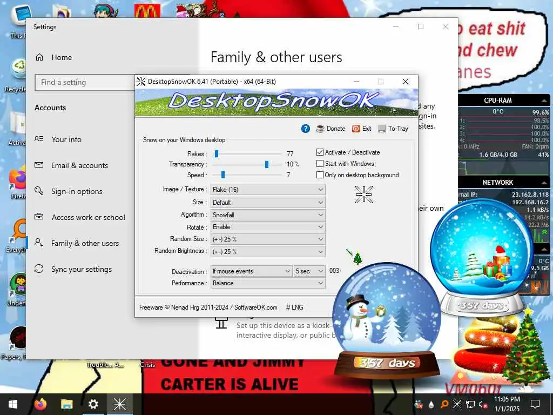Toggle the Activate / Deactivate checkbox

coord(320,152)
